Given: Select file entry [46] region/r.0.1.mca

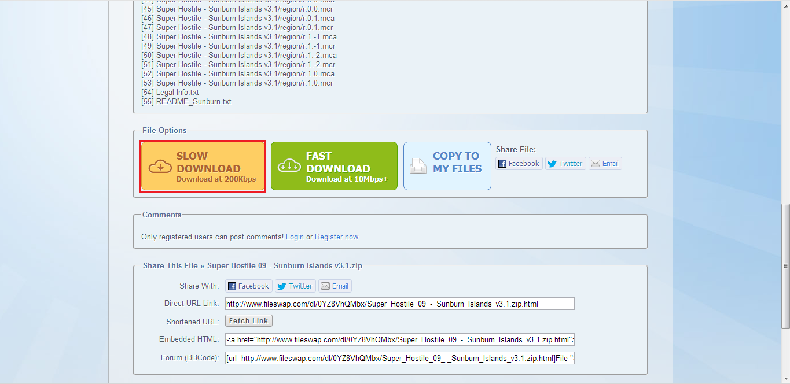Looking at the screenshot, I should [x=238, y=19].
